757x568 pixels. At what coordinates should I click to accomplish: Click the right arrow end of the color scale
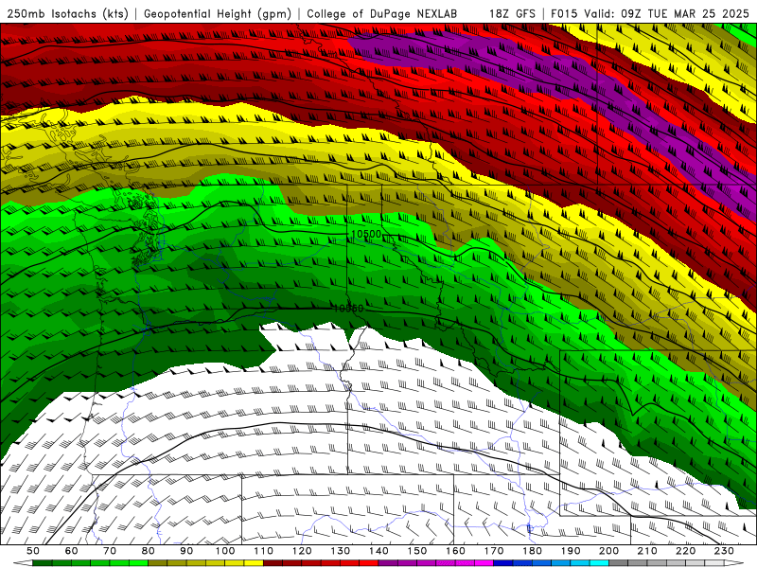coord(734,562)
